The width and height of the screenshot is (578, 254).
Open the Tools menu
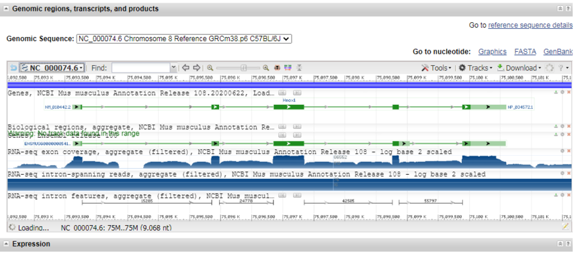coord(436,68)
